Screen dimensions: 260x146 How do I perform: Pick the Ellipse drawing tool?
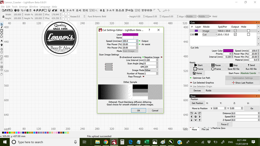click(2, 33)
